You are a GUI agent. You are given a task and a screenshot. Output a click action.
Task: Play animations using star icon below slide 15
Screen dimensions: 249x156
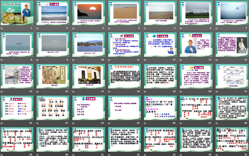[x=2, y=92]
